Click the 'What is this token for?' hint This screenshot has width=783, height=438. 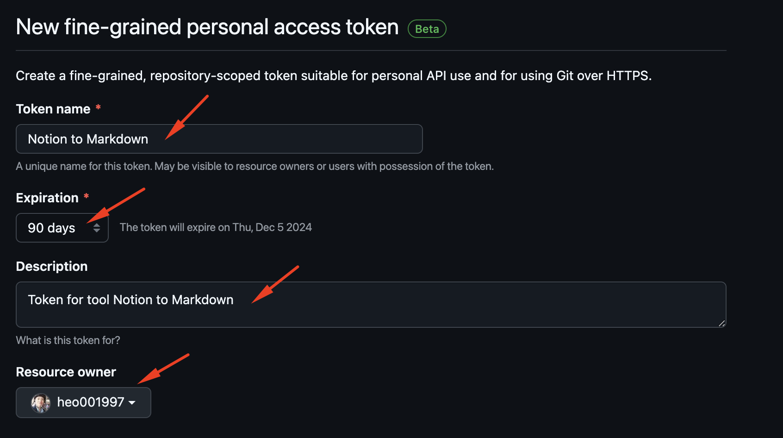68,340
